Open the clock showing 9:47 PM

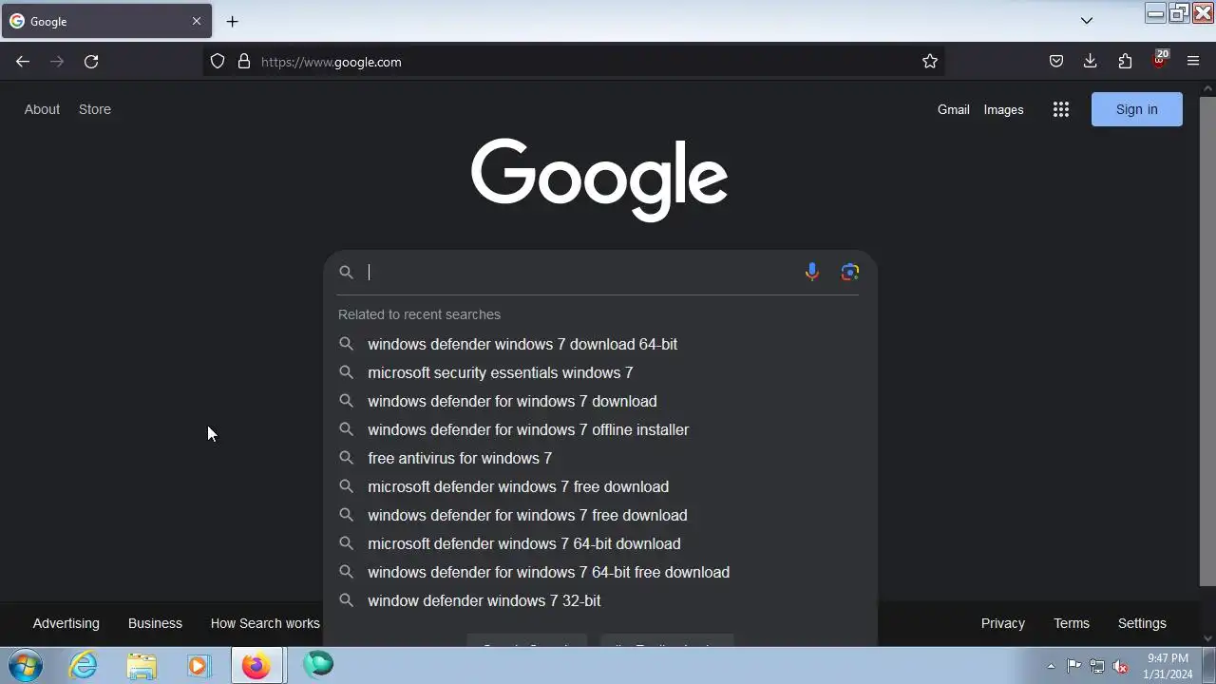pos(1168,666)
